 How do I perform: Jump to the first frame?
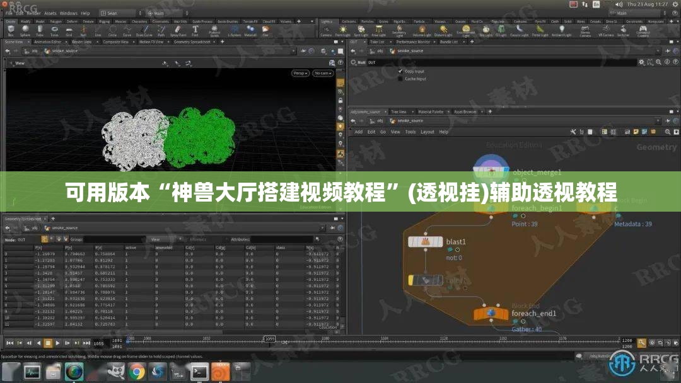(x=9, y=343)
